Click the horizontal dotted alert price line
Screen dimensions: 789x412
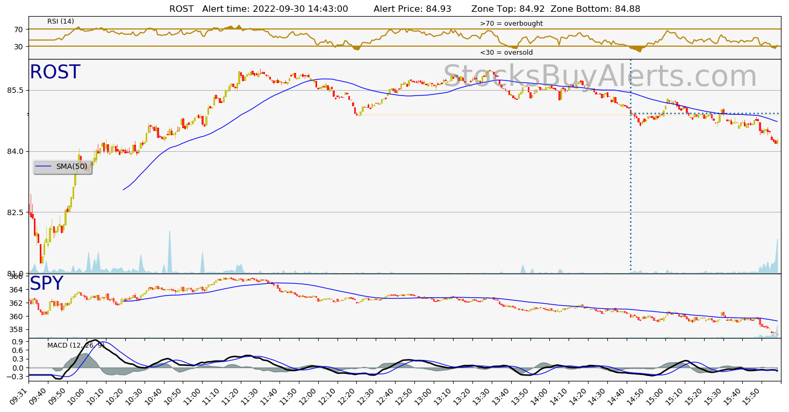(x=705, y=114)
